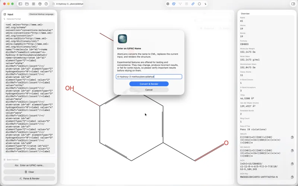This screenshot has height=186, width=298.
Task: Select the 4-Hydroxy-3...ybenzaldehyd document title
Action: tap(70, 4)
